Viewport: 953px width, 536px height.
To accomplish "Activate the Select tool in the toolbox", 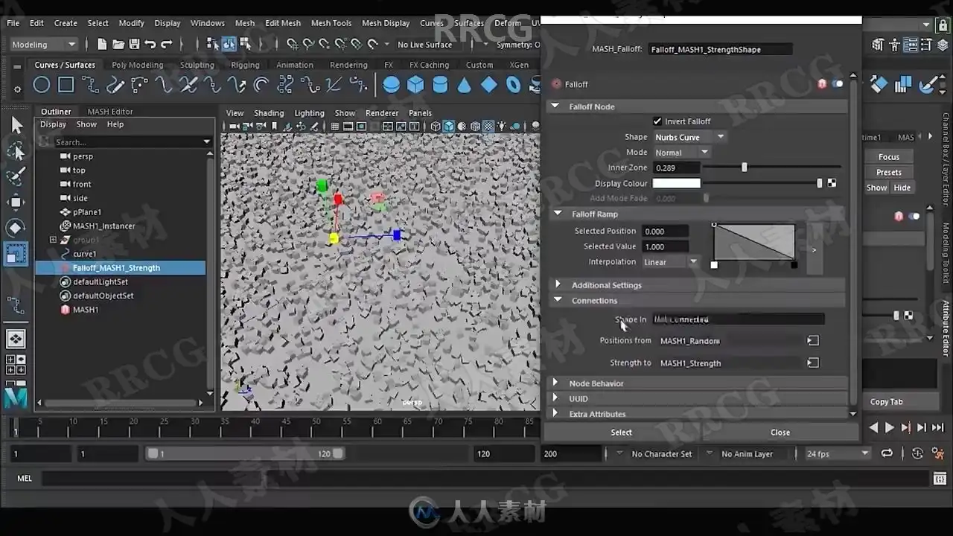I will click(16, 125).
